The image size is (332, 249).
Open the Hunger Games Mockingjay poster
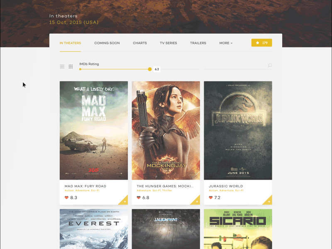point(166,130)
